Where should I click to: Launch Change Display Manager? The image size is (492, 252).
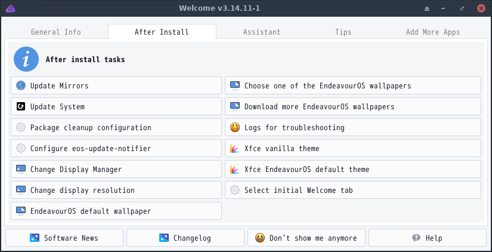pyautogui.click(x=116, y=169)
